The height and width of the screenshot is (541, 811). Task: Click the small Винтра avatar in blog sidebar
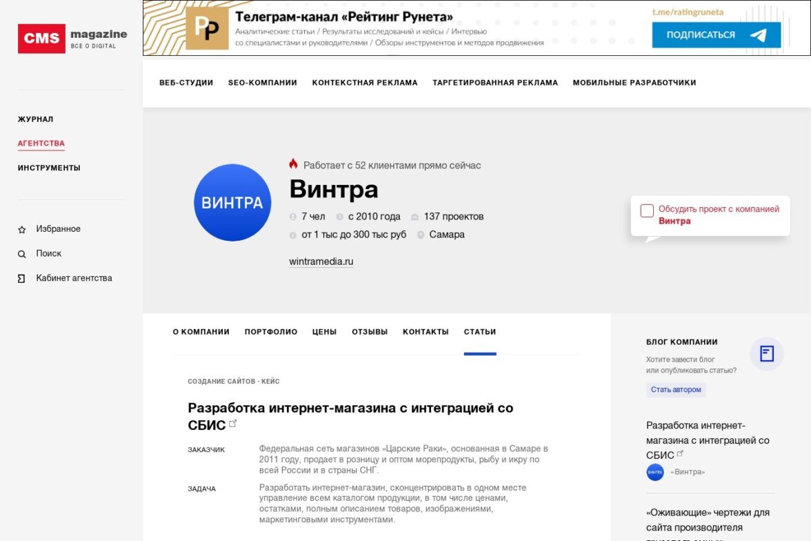click(x=655, y=472)
